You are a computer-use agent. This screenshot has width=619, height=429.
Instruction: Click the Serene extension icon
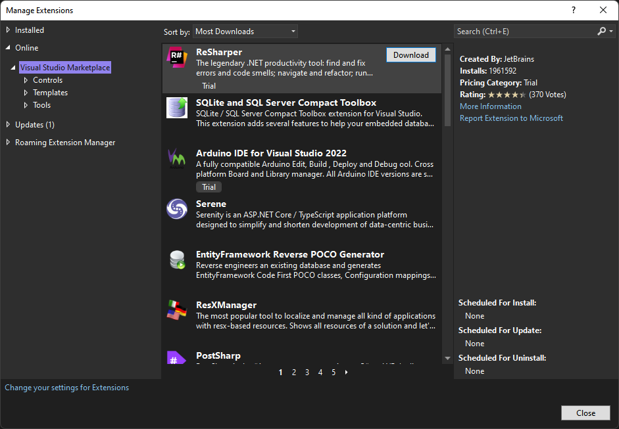point(177,209)
